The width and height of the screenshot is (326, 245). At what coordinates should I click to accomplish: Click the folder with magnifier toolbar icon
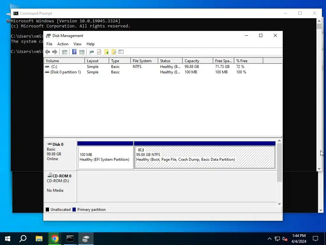[x=114, y=52]
